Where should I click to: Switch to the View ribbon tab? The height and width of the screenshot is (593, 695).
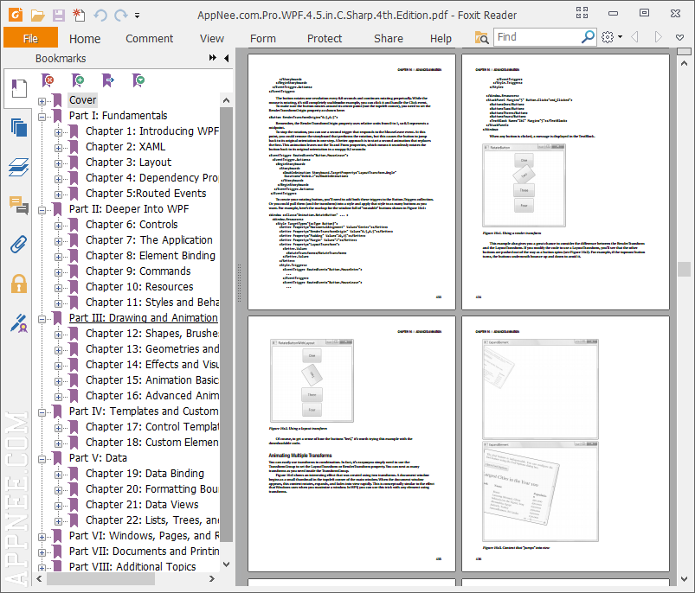pos(212,39)
